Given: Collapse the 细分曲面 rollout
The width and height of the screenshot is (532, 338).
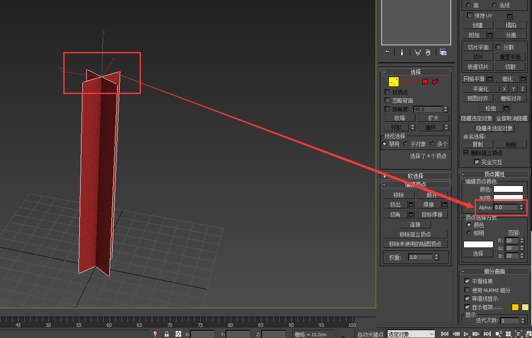Looking at the screenshot, I should point(494,271).
